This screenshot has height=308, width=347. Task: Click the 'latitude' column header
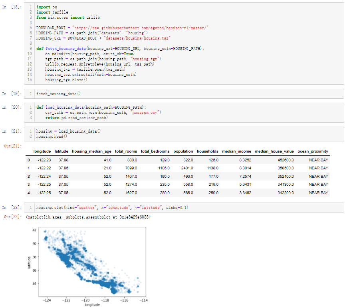[61, 151]
